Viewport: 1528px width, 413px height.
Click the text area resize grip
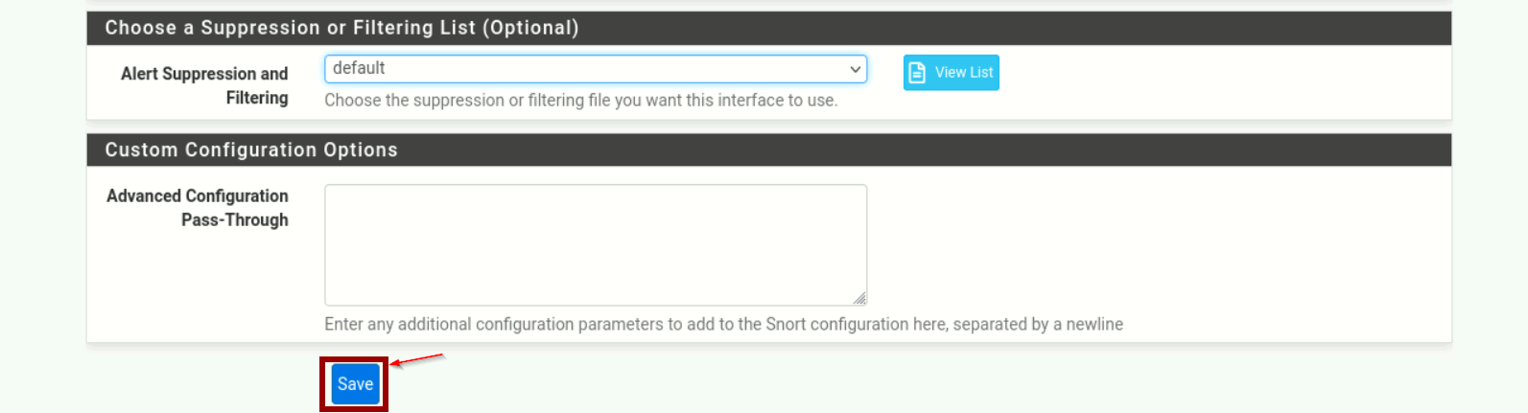point(859,298)
